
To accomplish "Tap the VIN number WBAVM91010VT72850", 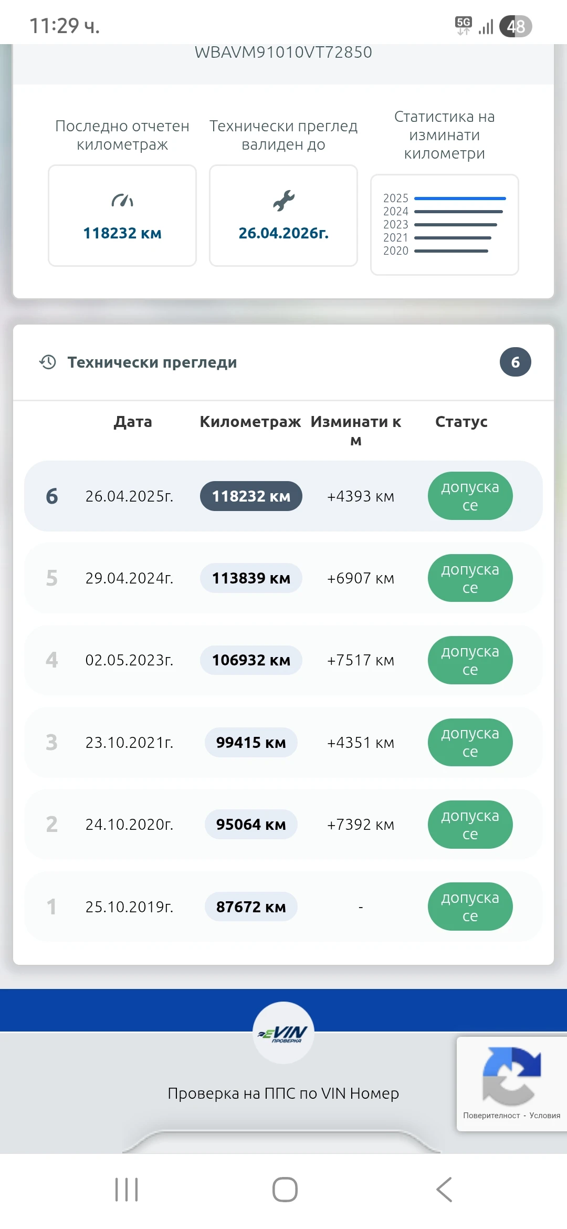I will coord(283,53).
